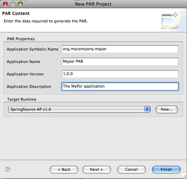This screenshot has height=179, width=187.
Task: Minimize the dialog with the gray button
Action: (x=13, y=4)
